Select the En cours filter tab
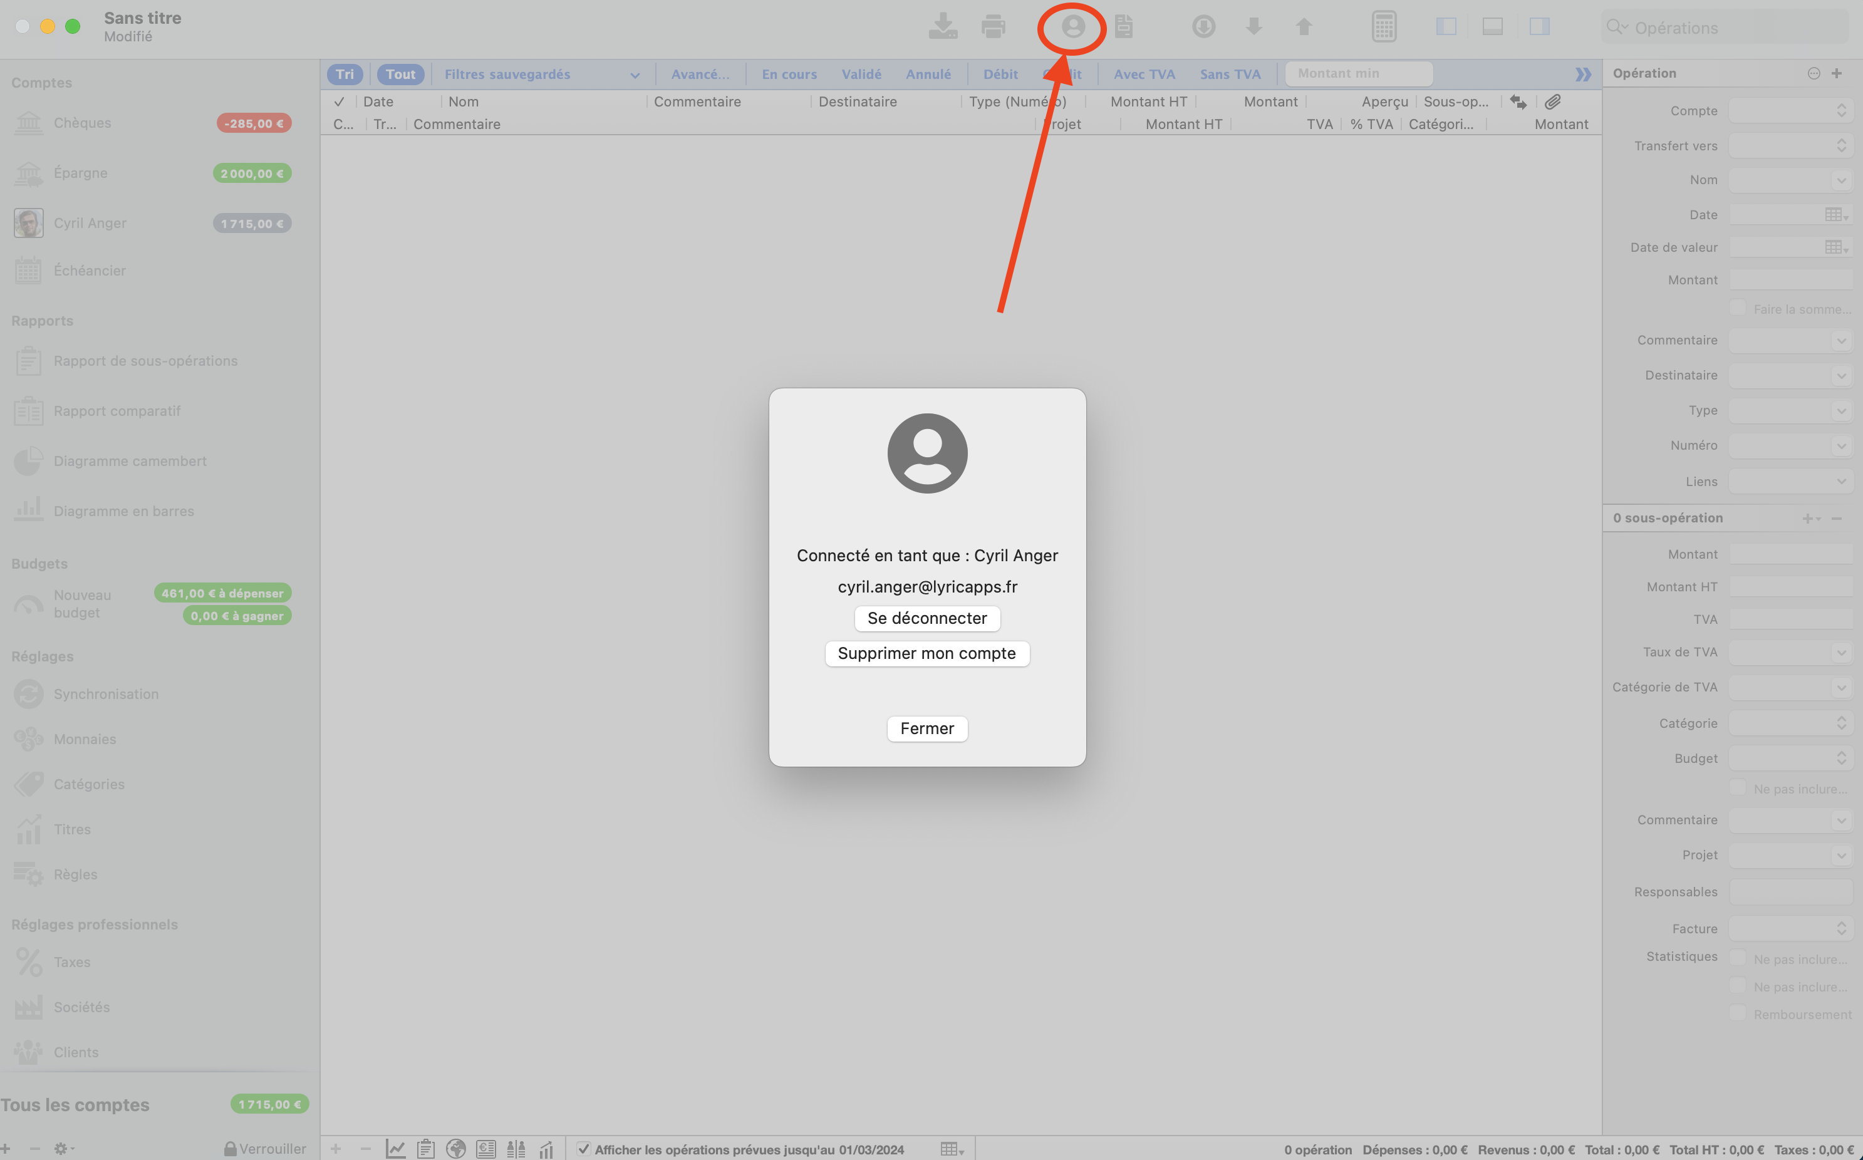The height and width of the screenshot is (1160, 1863). [789, 72]
